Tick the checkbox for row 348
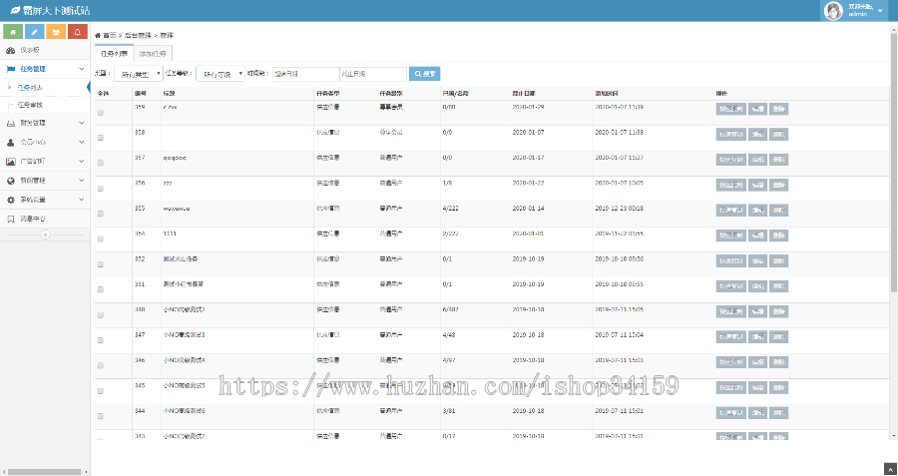 100,315
